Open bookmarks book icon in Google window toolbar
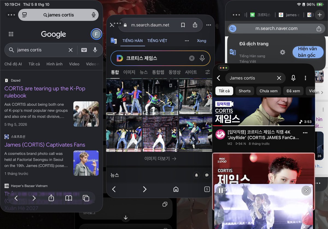 pyautogui.click(x=69, y=198)
